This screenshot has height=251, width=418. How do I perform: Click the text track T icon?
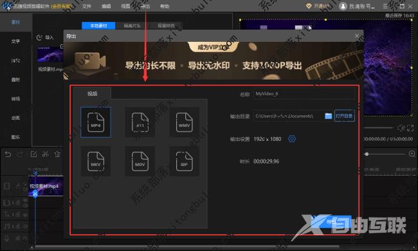coord(6,214)
